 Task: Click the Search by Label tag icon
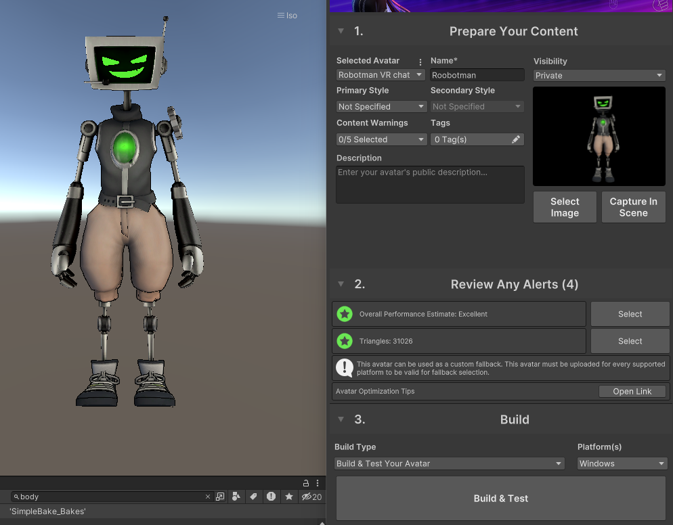[253, 497]
